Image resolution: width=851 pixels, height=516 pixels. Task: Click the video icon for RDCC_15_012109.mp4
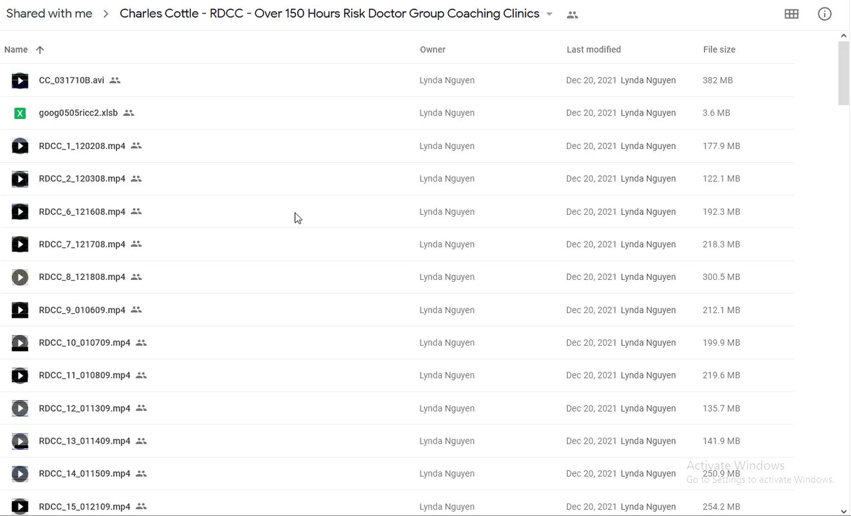20,507
